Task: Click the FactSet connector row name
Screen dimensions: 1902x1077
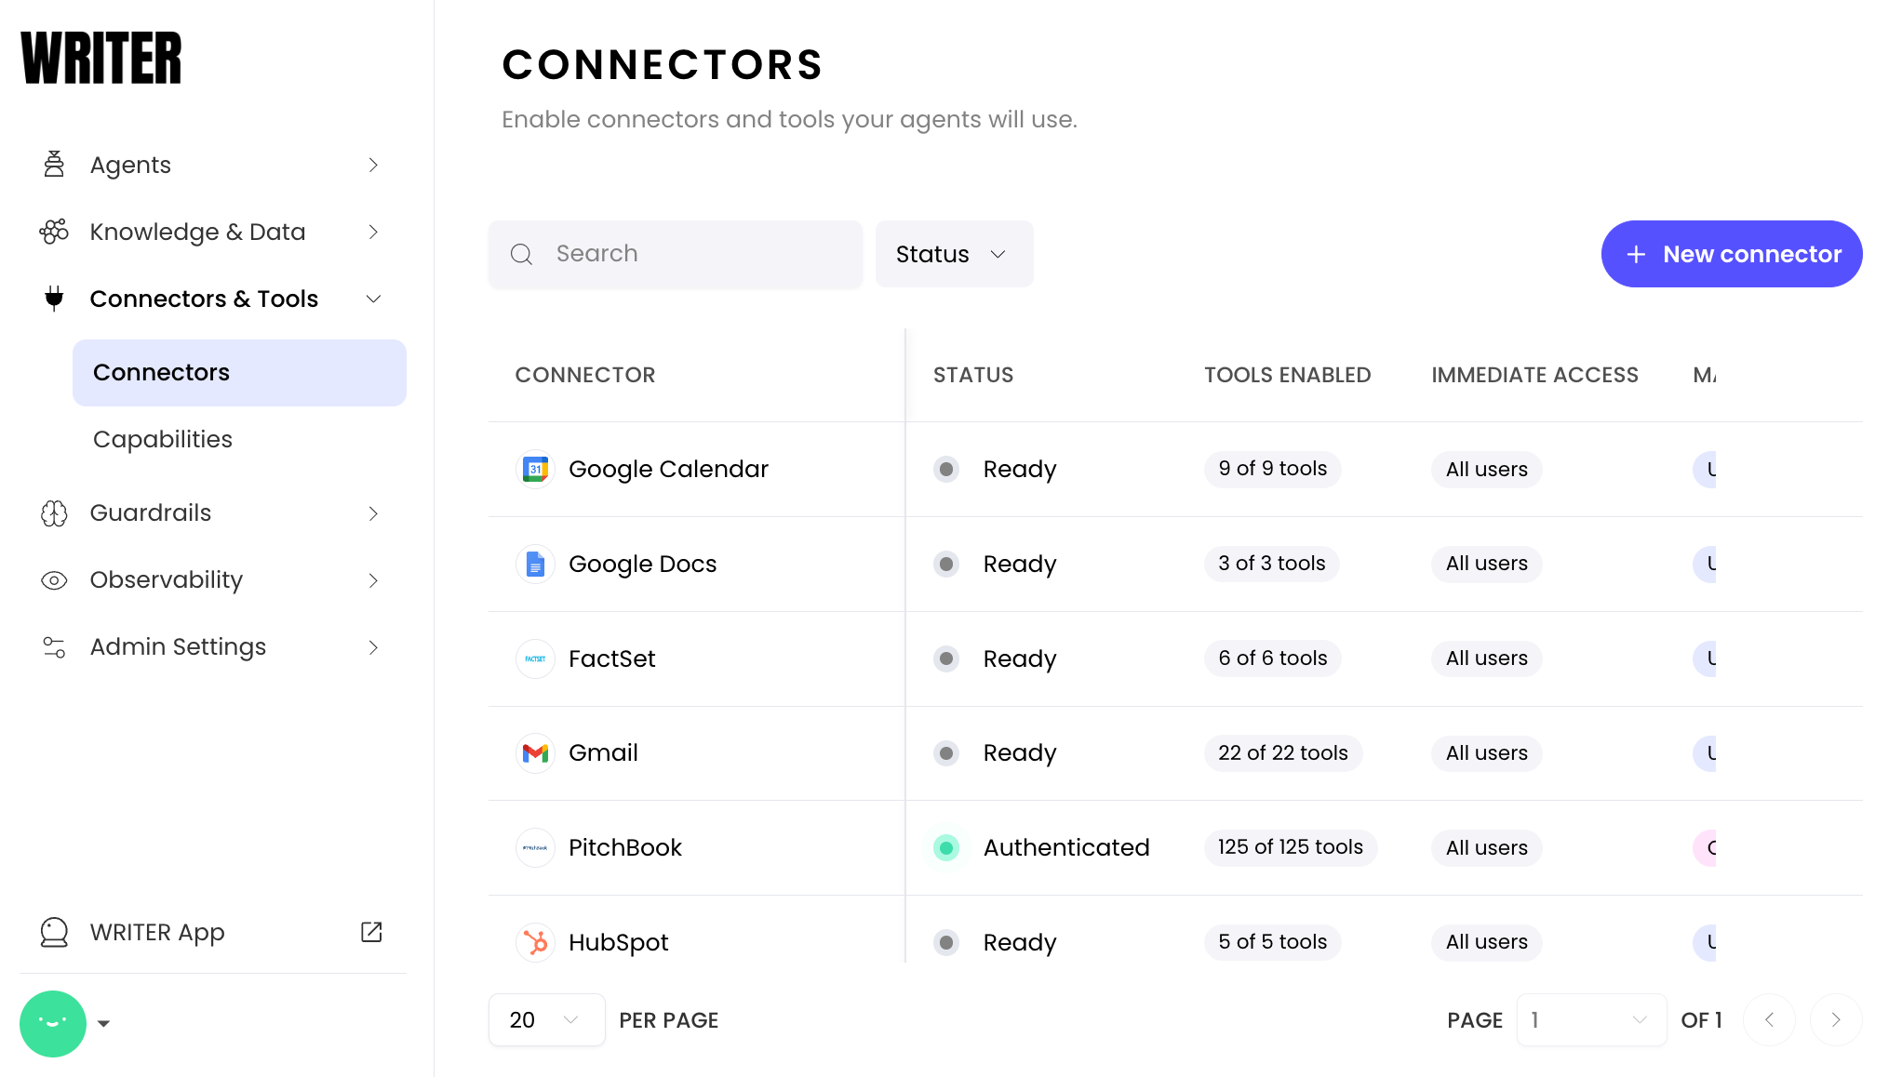Action: (611, 658)
